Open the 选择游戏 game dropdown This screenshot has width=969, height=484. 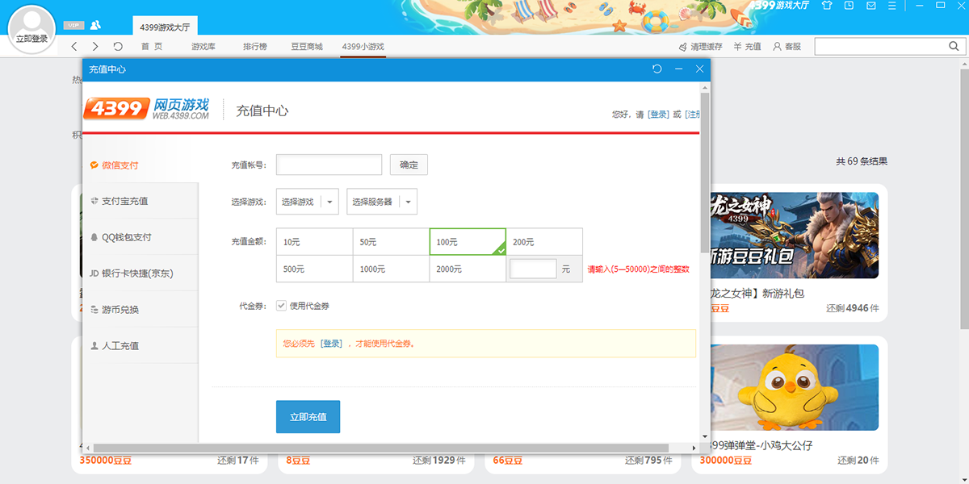[306, 201]
